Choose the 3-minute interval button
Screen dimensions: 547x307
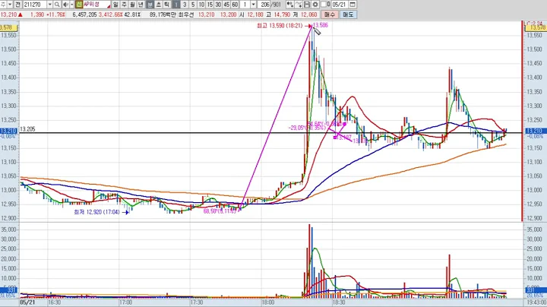point(185,5)
